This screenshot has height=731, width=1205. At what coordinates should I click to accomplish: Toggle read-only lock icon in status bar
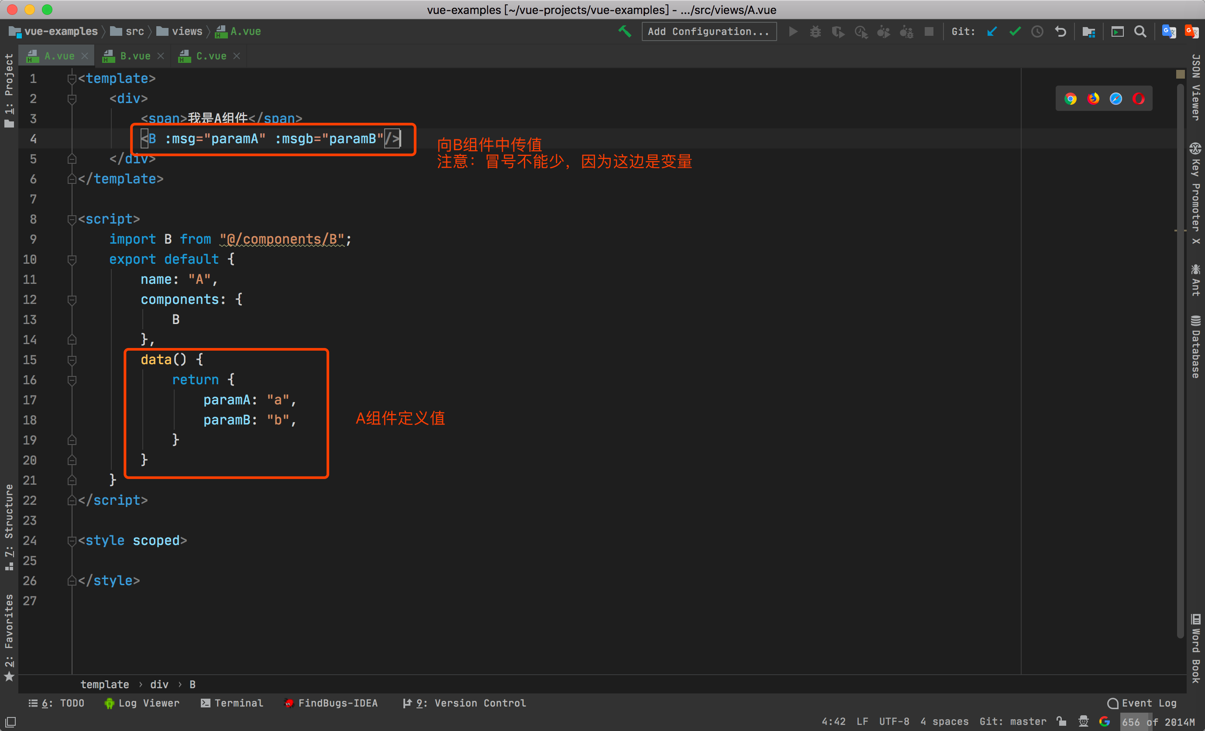1061,721
